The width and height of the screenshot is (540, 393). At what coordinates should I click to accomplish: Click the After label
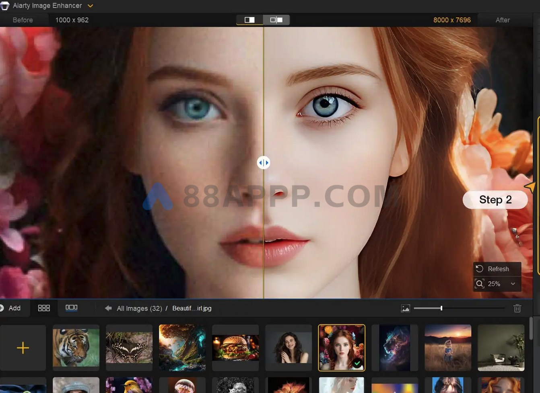pyautogui.click(x=503, y=20)
